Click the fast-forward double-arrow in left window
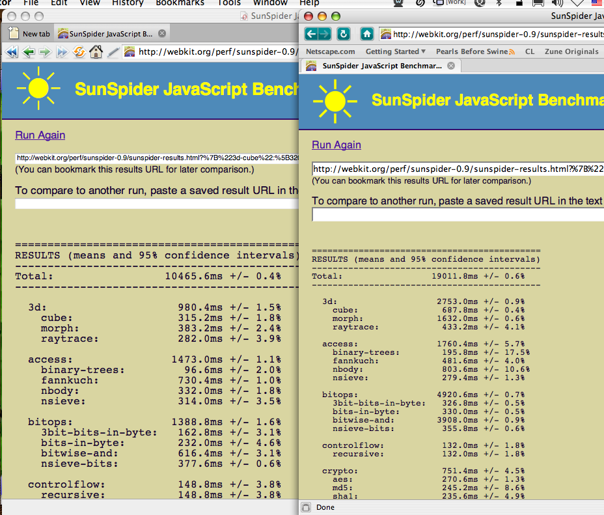This screenshot has width=604, height=515. coord(62,51)
